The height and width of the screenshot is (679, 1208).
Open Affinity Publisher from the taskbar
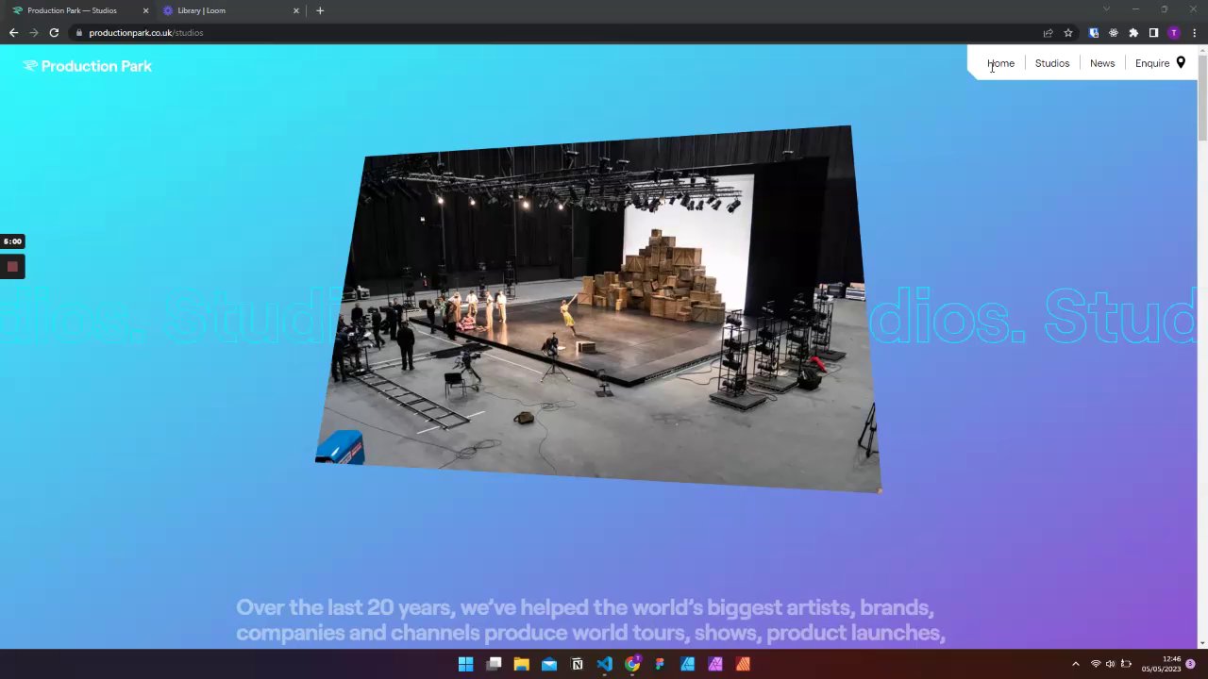click(x=743, y=664)
